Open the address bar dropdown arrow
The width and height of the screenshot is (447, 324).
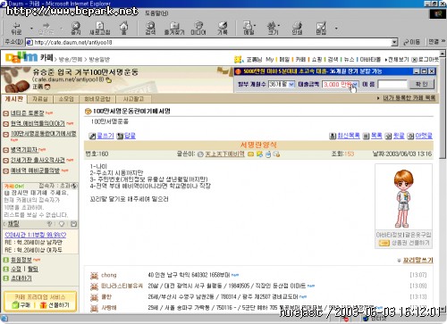[394, 43]
